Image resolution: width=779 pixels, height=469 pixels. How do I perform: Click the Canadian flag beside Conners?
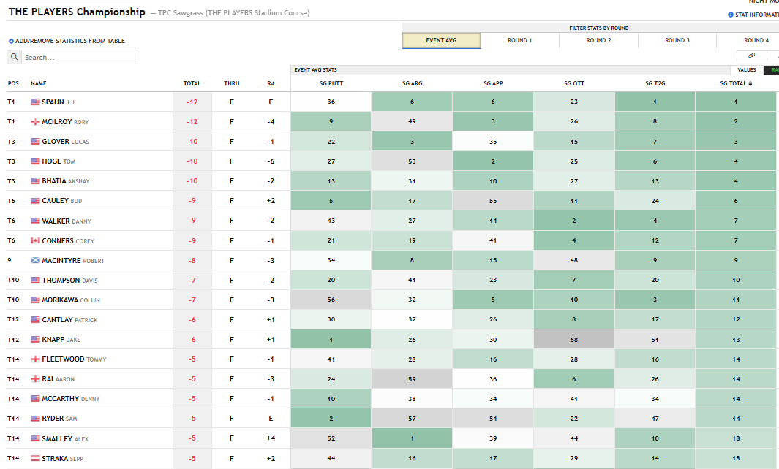pos(35,240)
